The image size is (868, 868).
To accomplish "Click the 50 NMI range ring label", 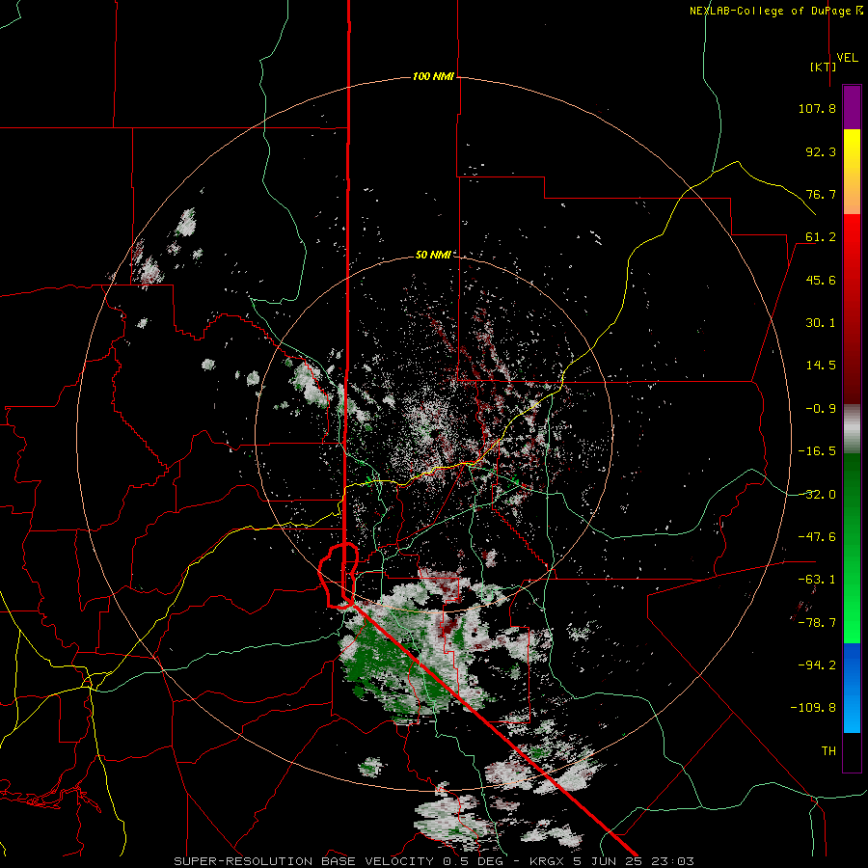I will [433, 255].
